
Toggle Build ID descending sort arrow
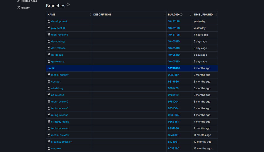coord(190,15)
